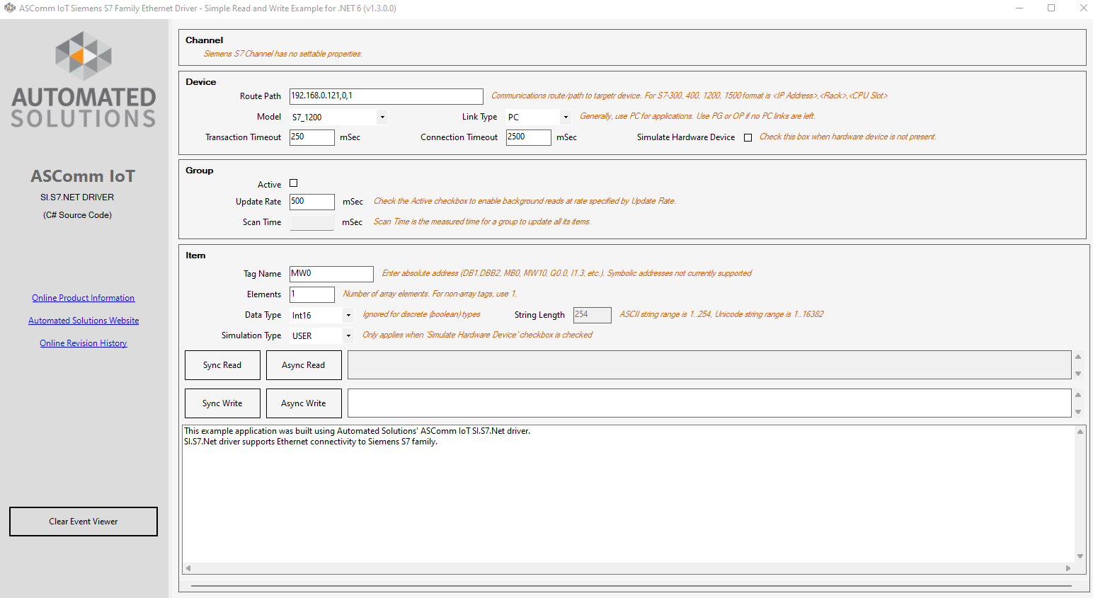1093x598 pixels.
Task: Click 'Siemens S7 Channel has no settable properties' text
Action: click(283, 54)
